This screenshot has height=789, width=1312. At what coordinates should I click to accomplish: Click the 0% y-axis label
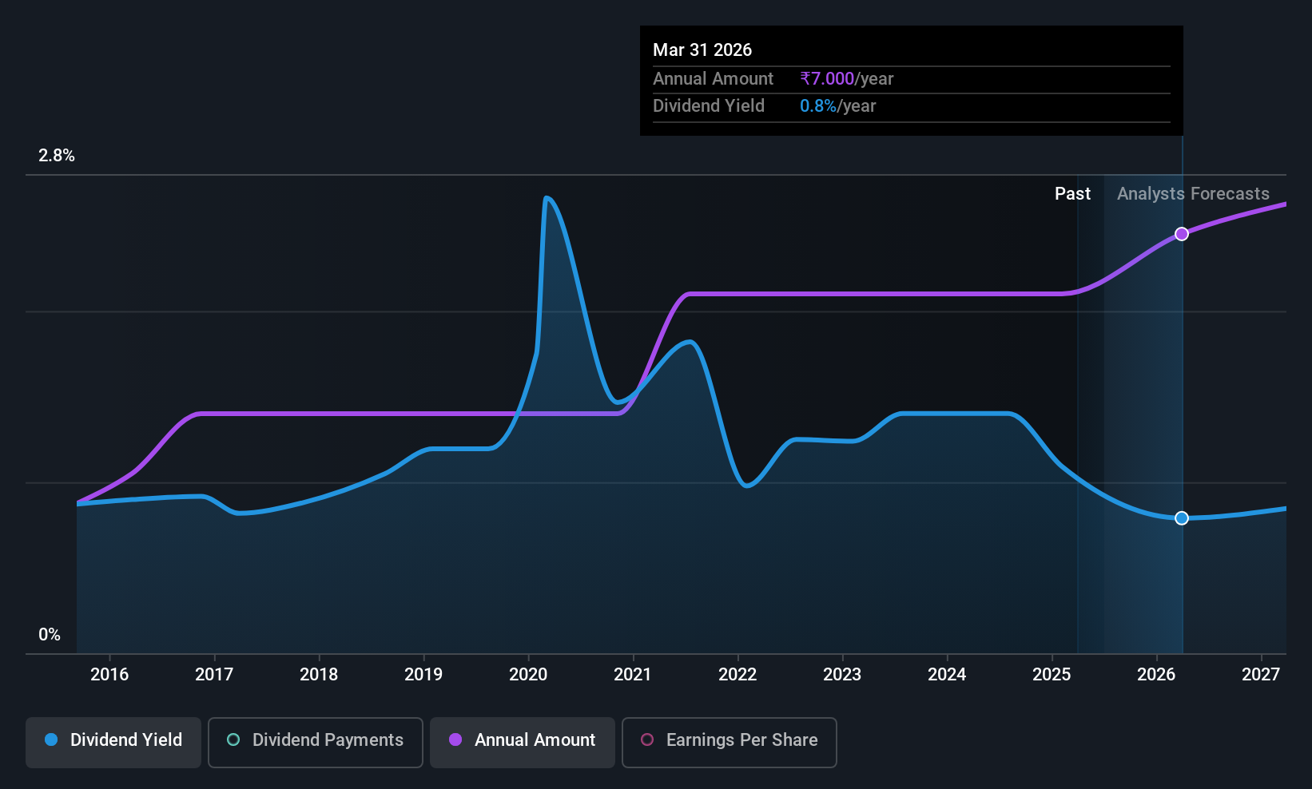pyautogui.click(x=50, y=635)
